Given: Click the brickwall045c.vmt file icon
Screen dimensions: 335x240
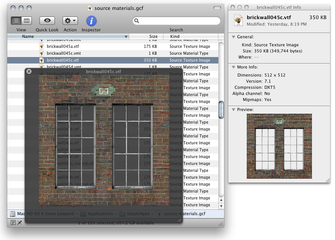Looking at the screenshot, I should pyautogui.click(x=42, y=53).
